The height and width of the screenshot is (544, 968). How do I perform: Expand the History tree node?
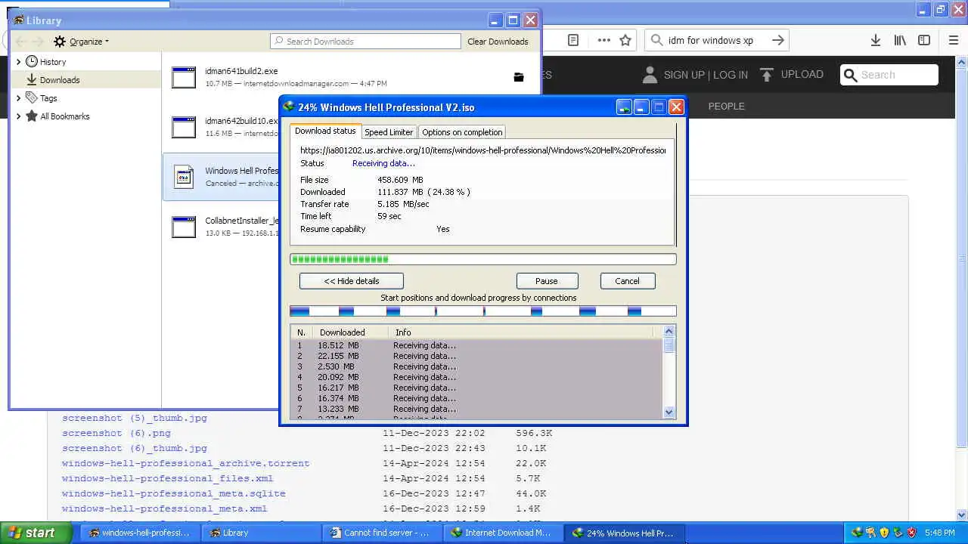coord(19,62)
